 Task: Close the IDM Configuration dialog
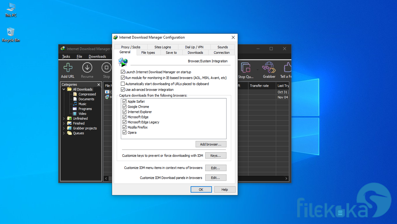coord(233,37)
